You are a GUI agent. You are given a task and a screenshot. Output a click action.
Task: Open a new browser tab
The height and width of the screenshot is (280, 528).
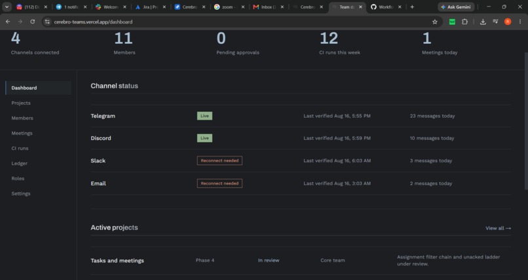pyautogui.click(x=412, y=7)
